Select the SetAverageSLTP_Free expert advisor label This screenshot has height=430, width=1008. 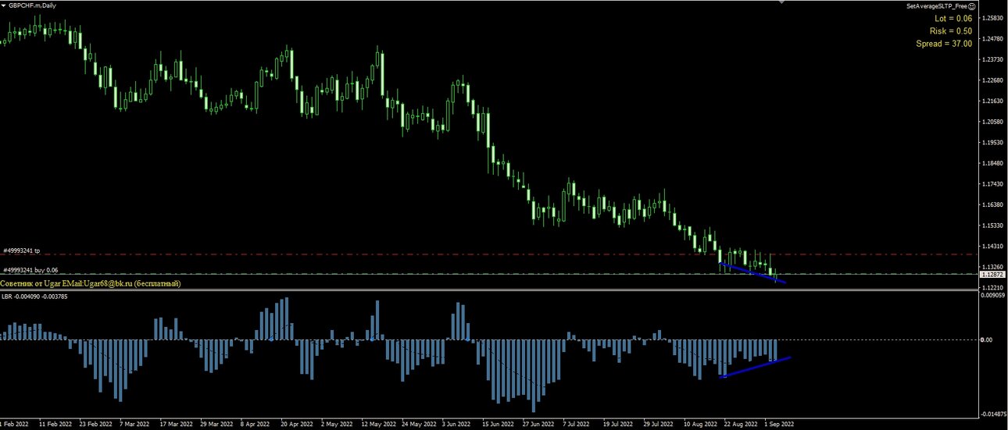(938, 5)
